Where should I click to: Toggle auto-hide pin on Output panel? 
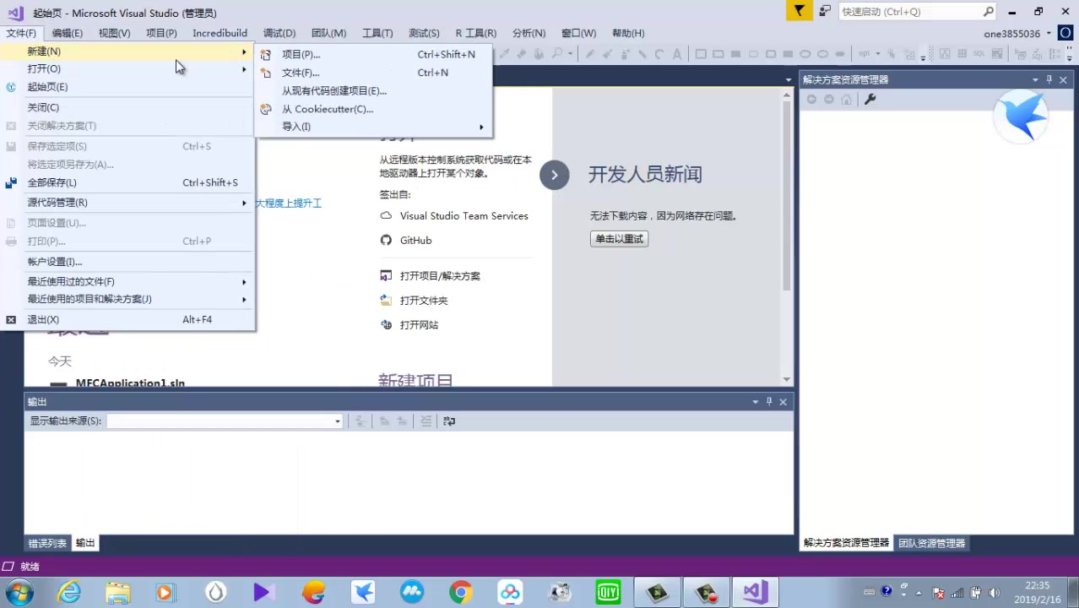click(x=769, y=402)
